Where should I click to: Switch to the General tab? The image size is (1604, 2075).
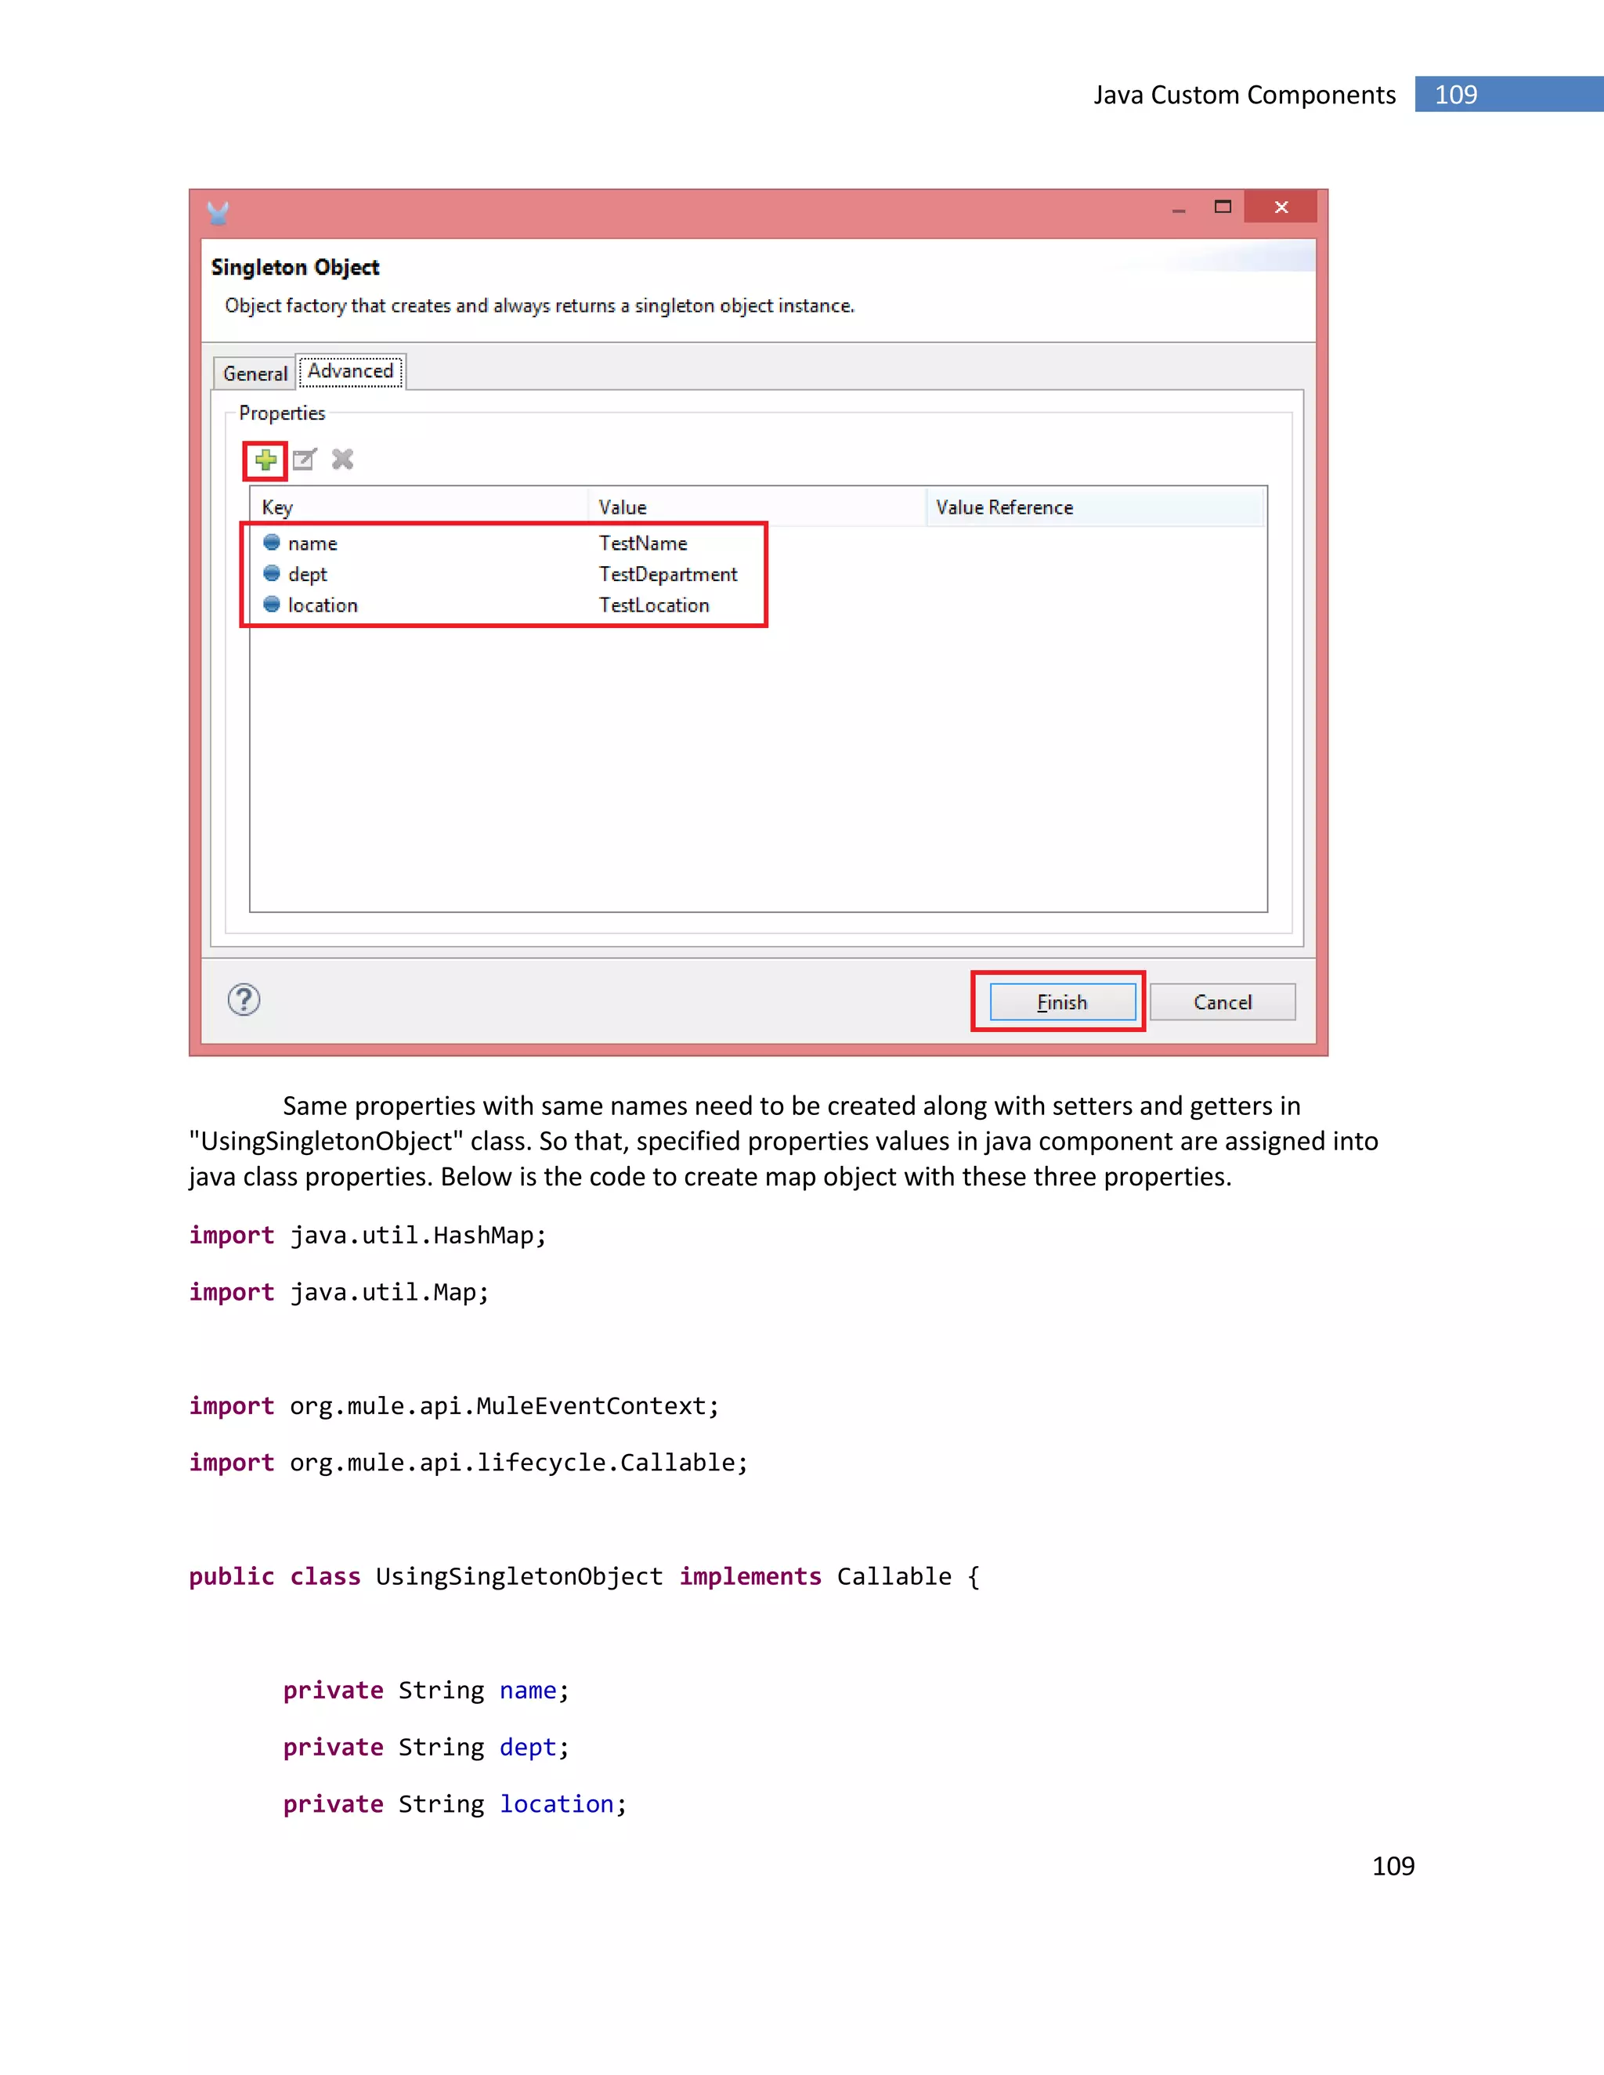coord(255,373)
